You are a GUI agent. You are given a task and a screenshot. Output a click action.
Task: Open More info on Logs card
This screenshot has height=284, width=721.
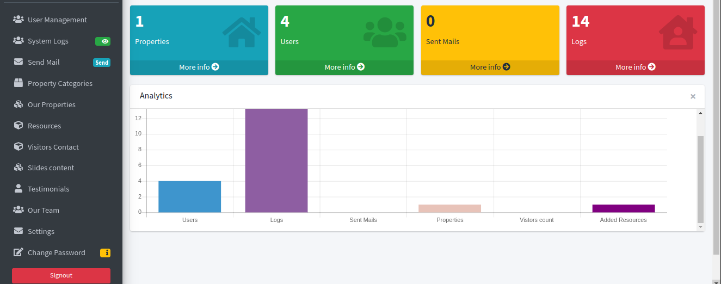[635, 67]
